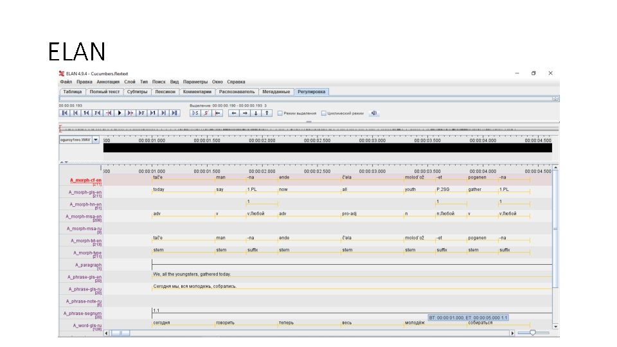The image size is (617, 347).
Task: Click the horizontal scrollbar thumb
Action: point(120,334)
